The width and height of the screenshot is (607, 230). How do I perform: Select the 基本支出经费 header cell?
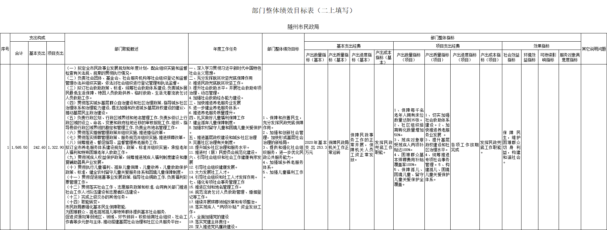point(349,46)
